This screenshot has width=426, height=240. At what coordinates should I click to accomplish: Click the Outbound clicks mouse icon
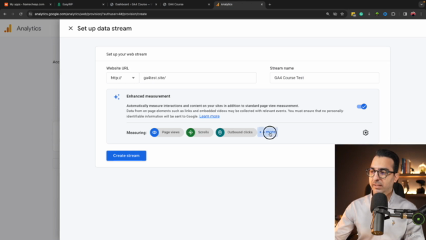point(220,132)
